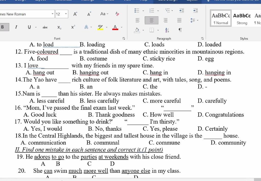Open shading color dropdown arrow
Screen dimensions: 261x181
click(143, 30)
